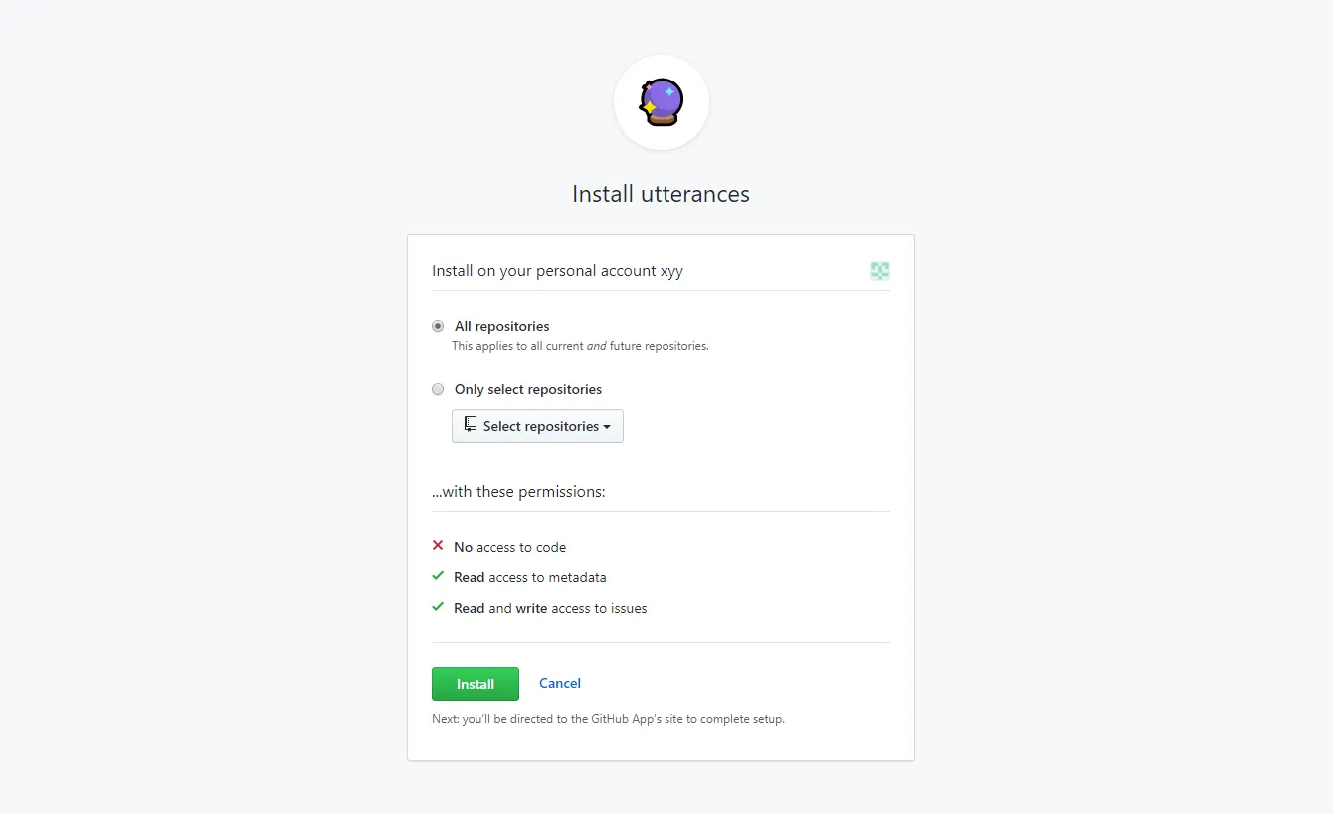Choose the Only select repositories radio option
Viewport: 1333px width, 814px height.
pos(438,389)
